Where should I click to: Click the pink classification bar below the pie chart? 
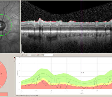click(x=4, y=94)
